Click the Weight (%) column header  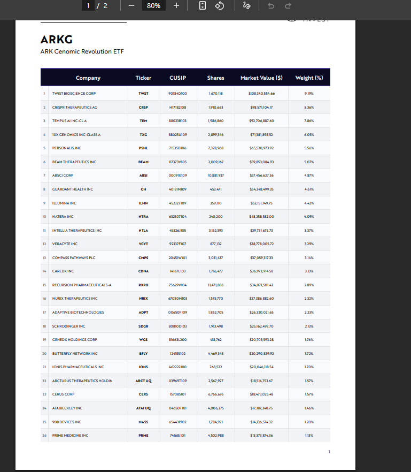coord(309,78)
